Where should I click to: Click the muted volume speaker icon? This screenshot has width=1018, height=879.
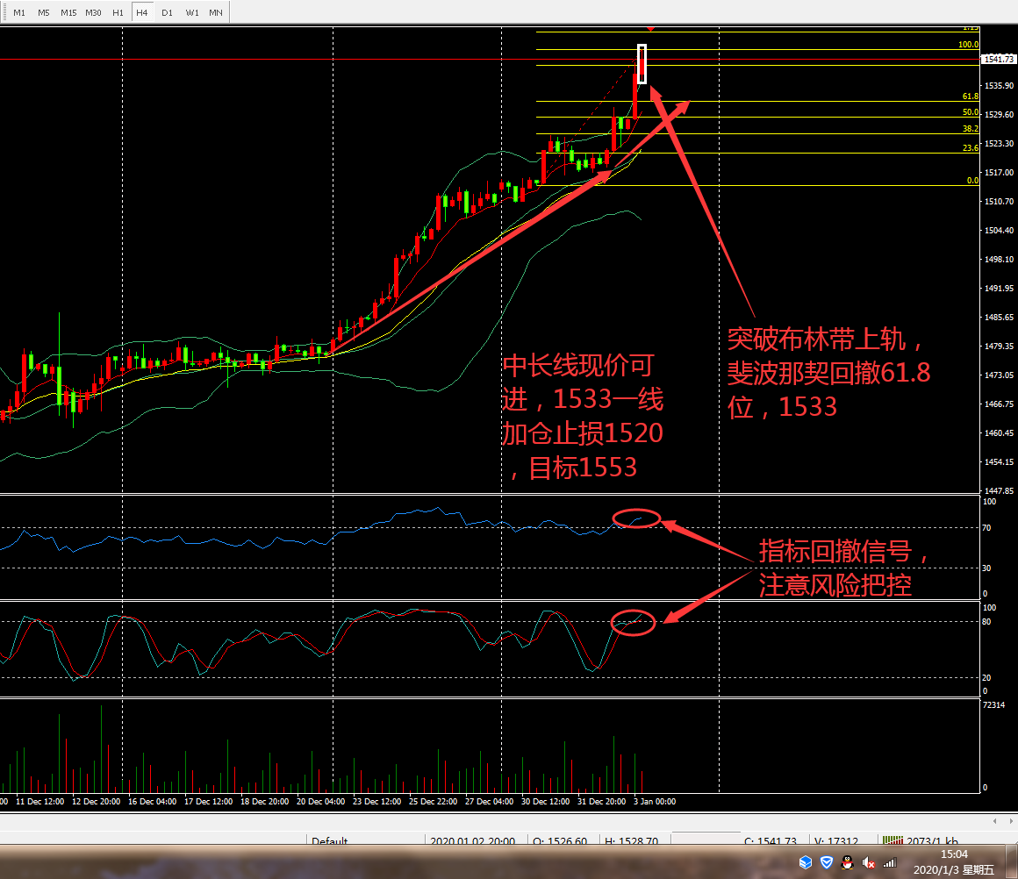pyautogui.click(x=868, y=862)
